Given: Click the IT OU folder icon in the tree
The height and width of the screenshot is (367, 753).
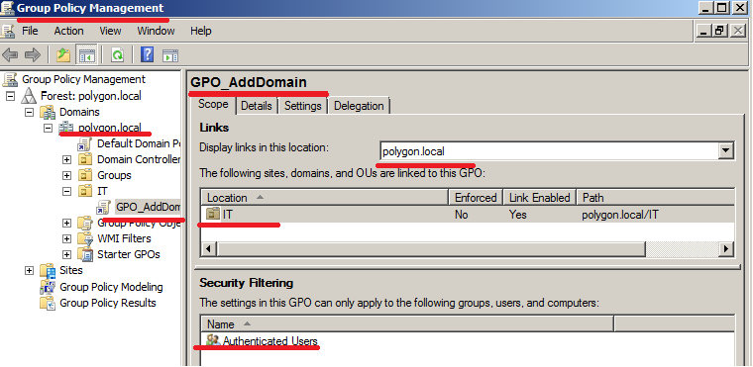Looking at the screenshot, I should coord(85,191).
